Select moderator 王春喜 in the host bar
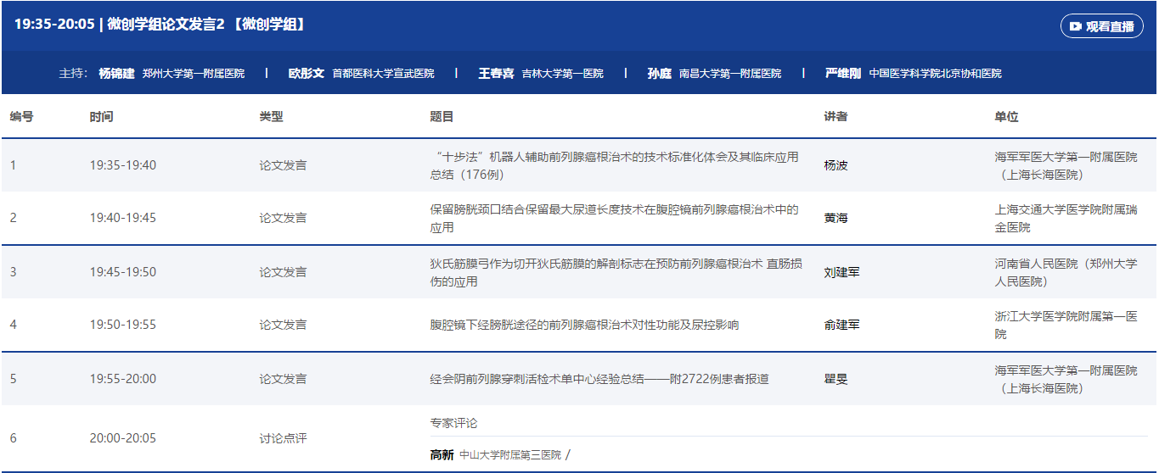This screenshot has height=473, width=1159. 496,74
